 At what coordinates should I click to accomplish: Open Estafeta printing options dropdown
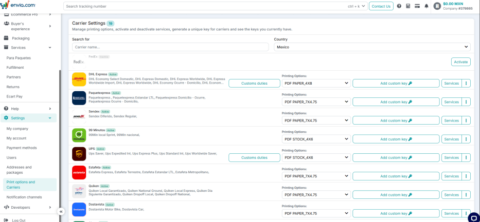316,176
